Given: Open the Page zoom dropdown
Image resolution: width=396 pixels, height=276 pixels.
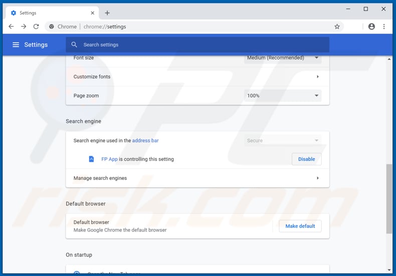Looking at the screenshot, I should pos(283,96).
